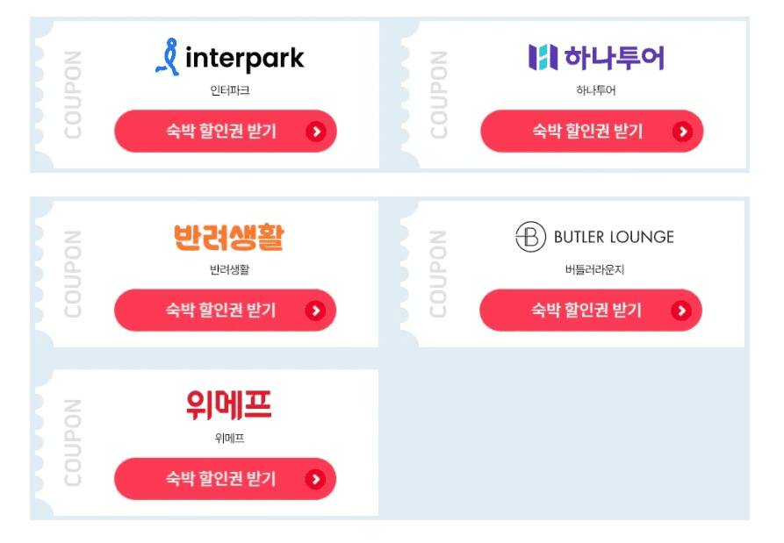Claim the 반려생활 lodging discount coupon
Screen dimensions: 784x543
(x=225, y=310)
